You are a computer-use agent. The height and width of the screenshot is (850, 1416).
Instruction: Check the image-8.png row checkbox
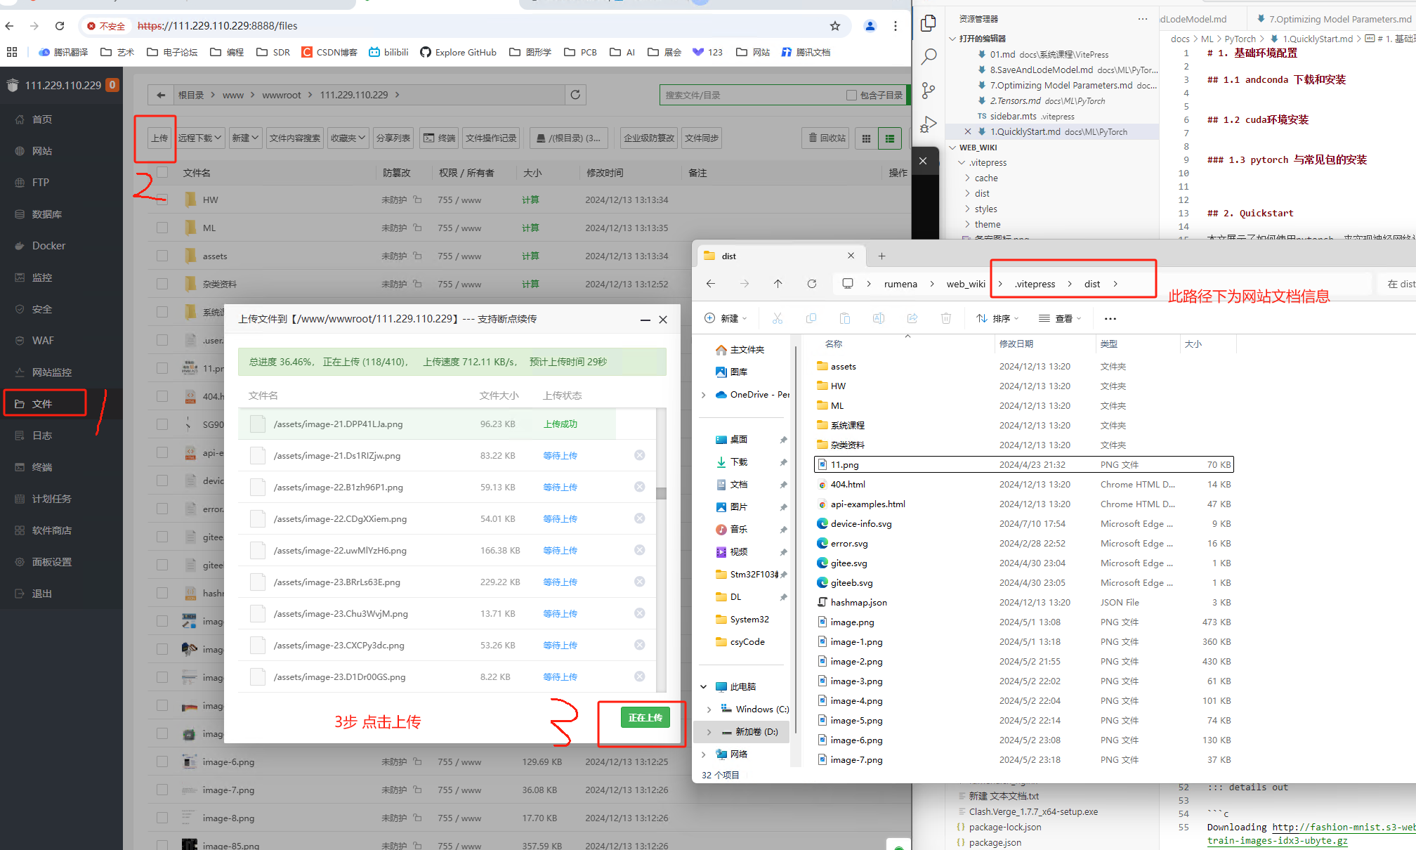[162, 818]
